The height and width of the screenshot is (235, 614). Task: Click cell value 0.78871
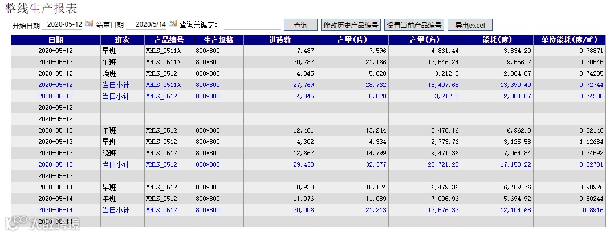point(592,51)
